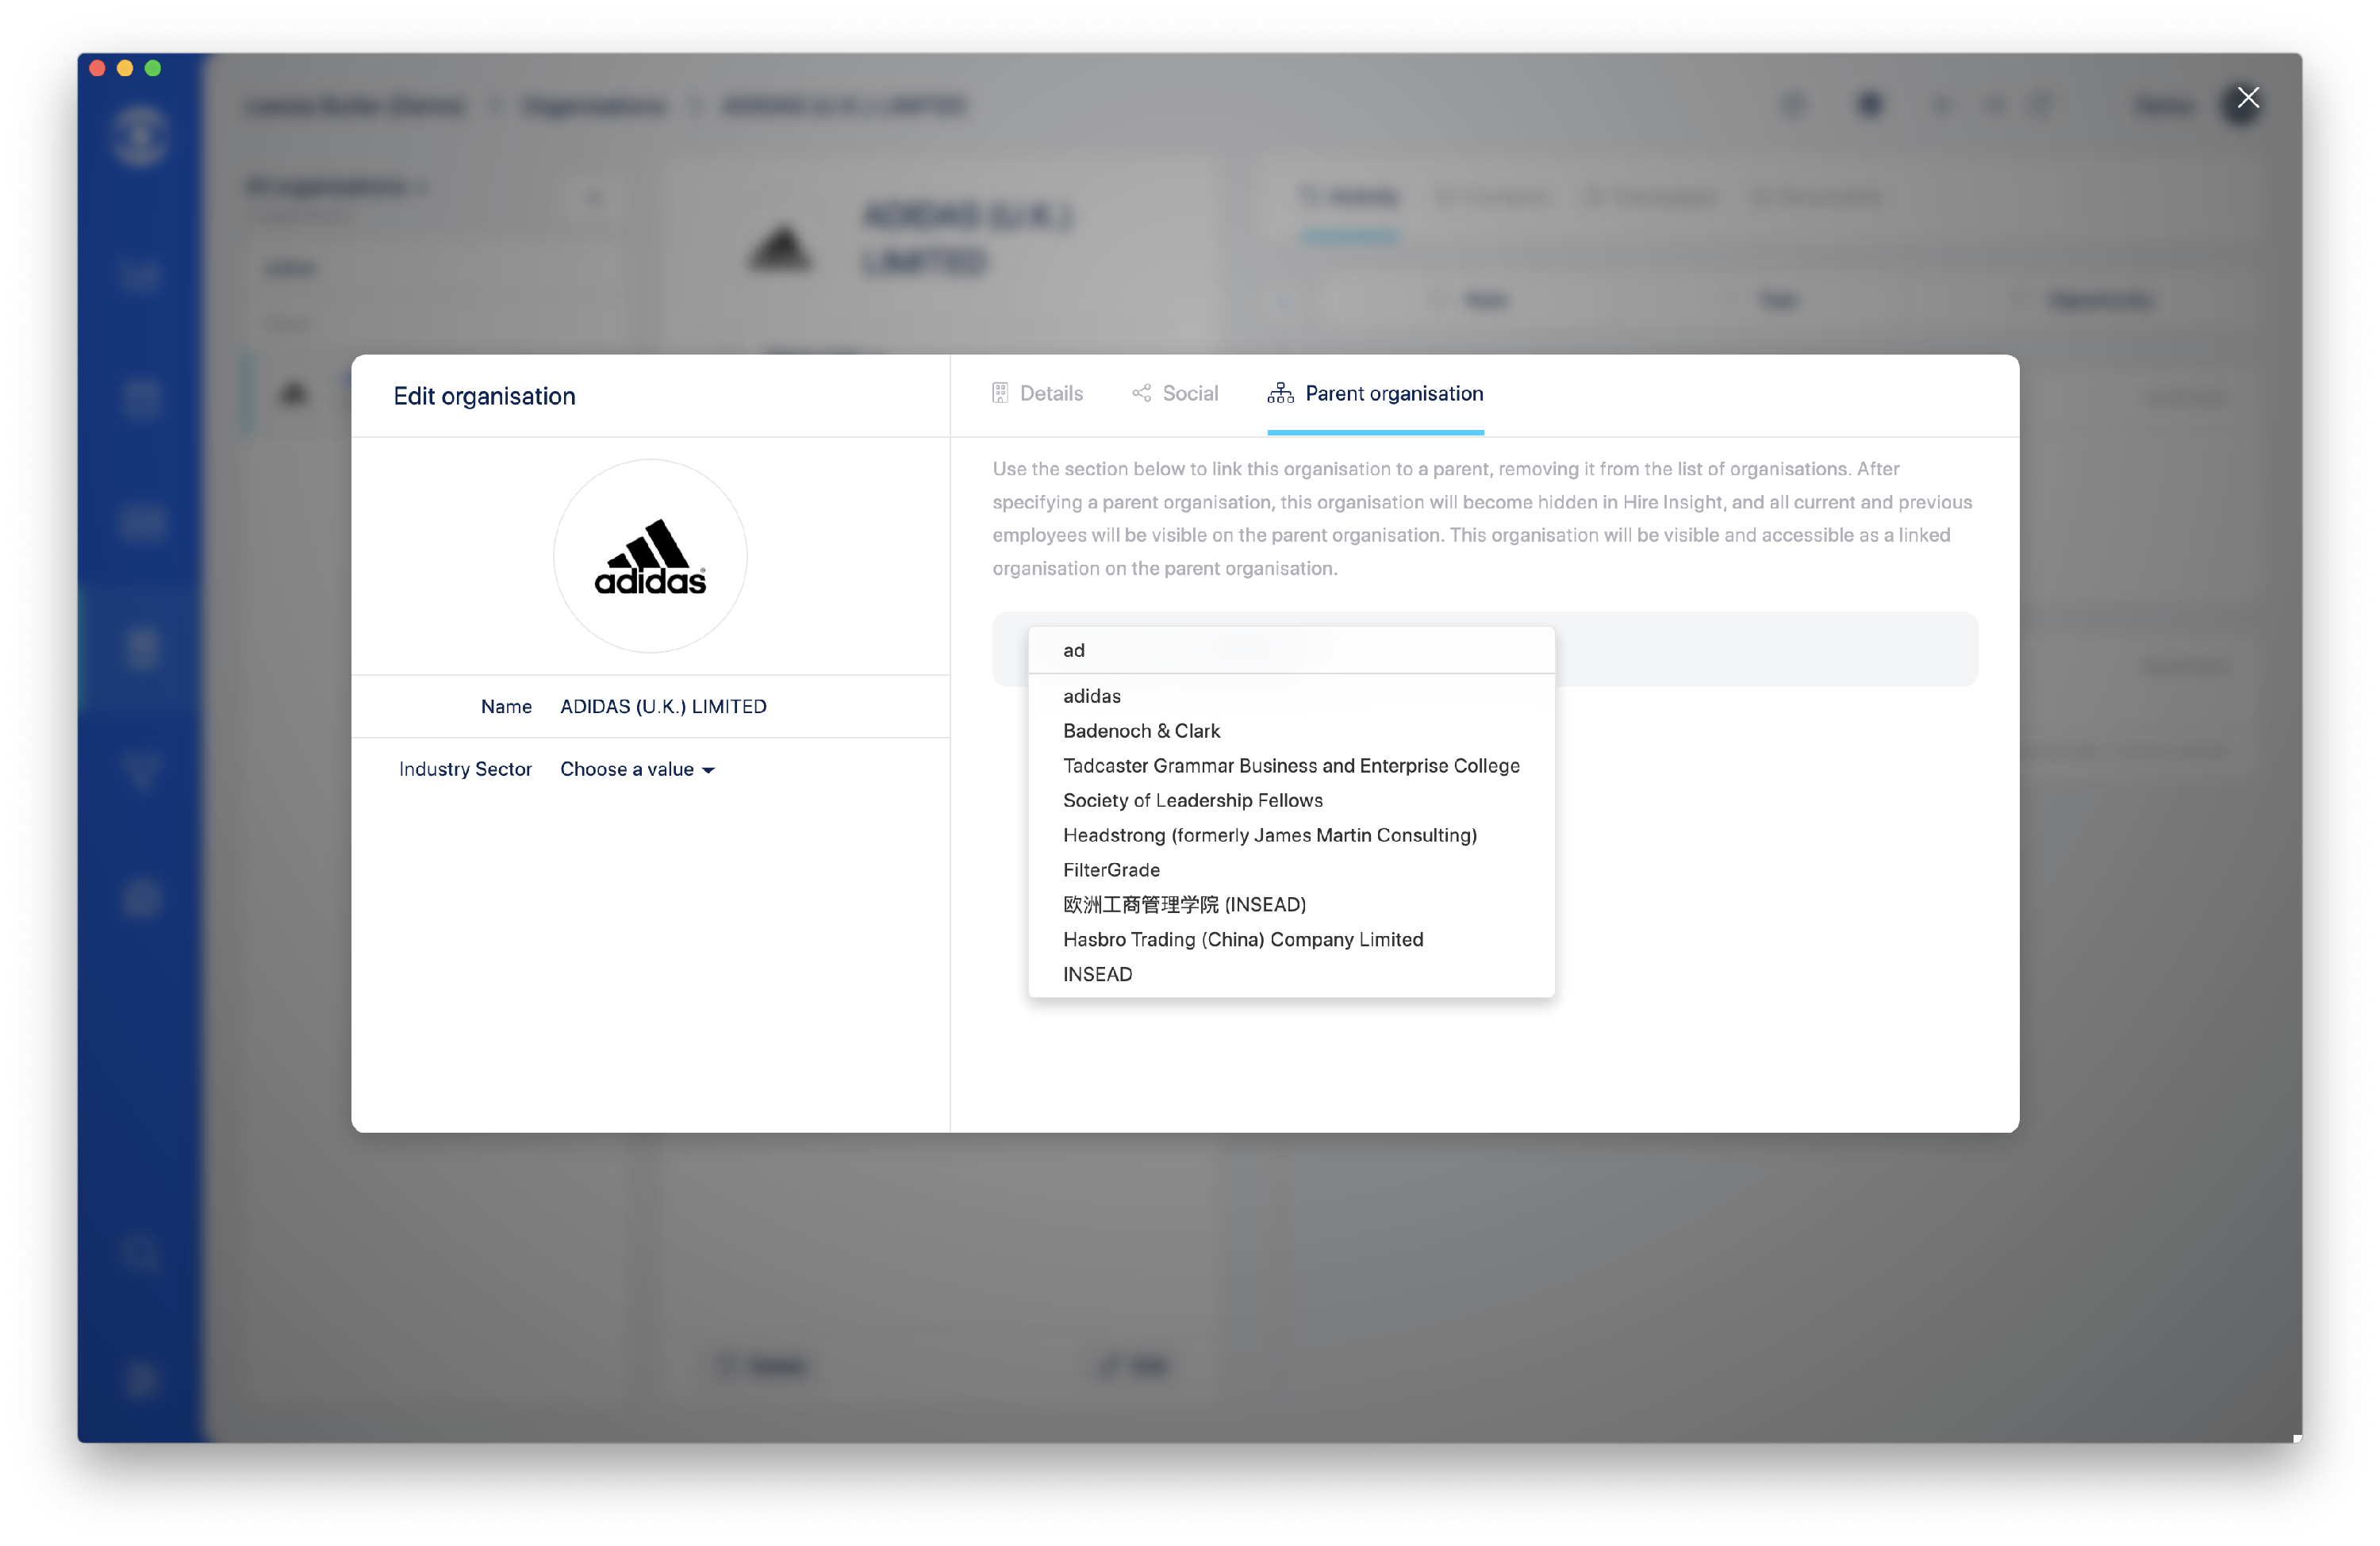This screenshot has width=2380, height=1546.
Task: Switch to the Social tab
Action: 1189,394
